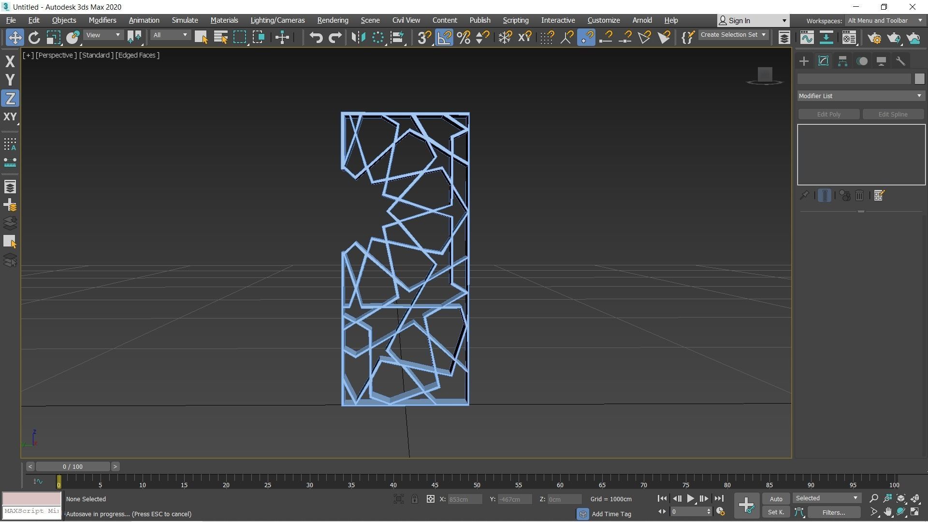Switch to the Hierarchy panel tab
The height and width of the screenshot is (522, 928).
click(x=842, y=61)
